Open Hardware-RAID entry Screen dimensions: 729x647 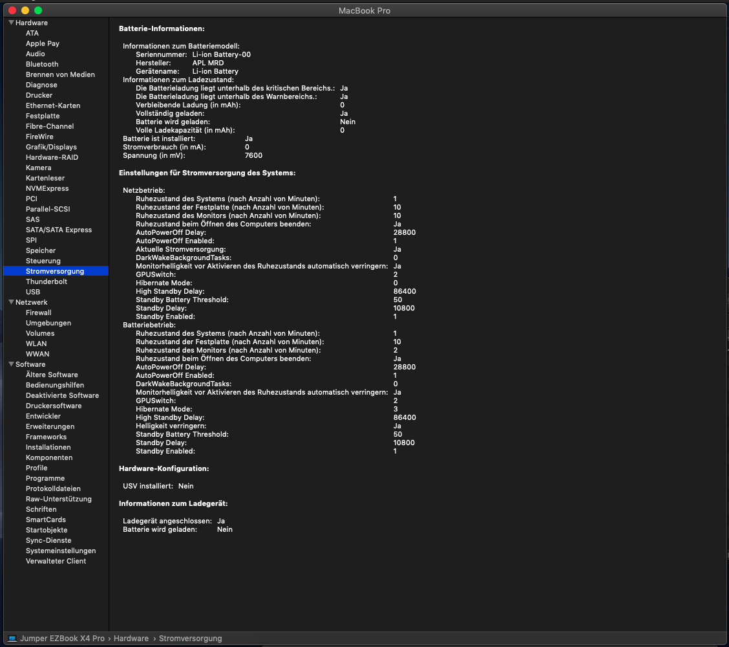coord(52,157)
